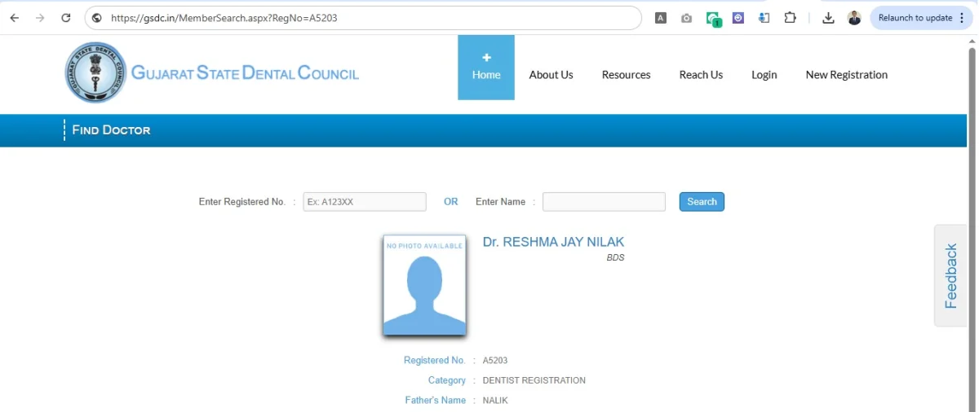
Task: Click the Father's Name label
Action: click(x=436, y=401)
